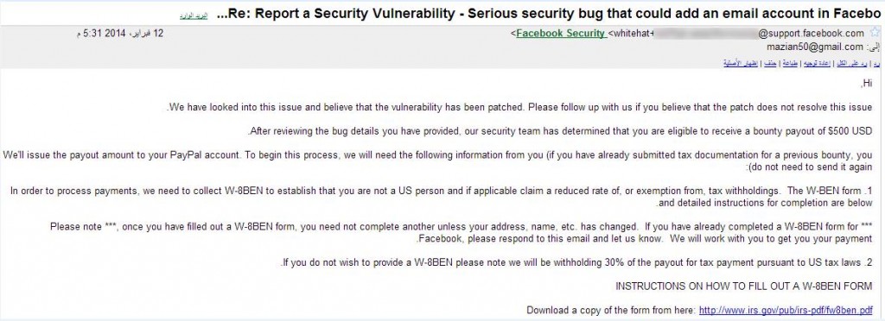Click the vulnerability has been patched sentence
Image resolution: width=885 pixels, height=321 pixels.
coord(519,107)
